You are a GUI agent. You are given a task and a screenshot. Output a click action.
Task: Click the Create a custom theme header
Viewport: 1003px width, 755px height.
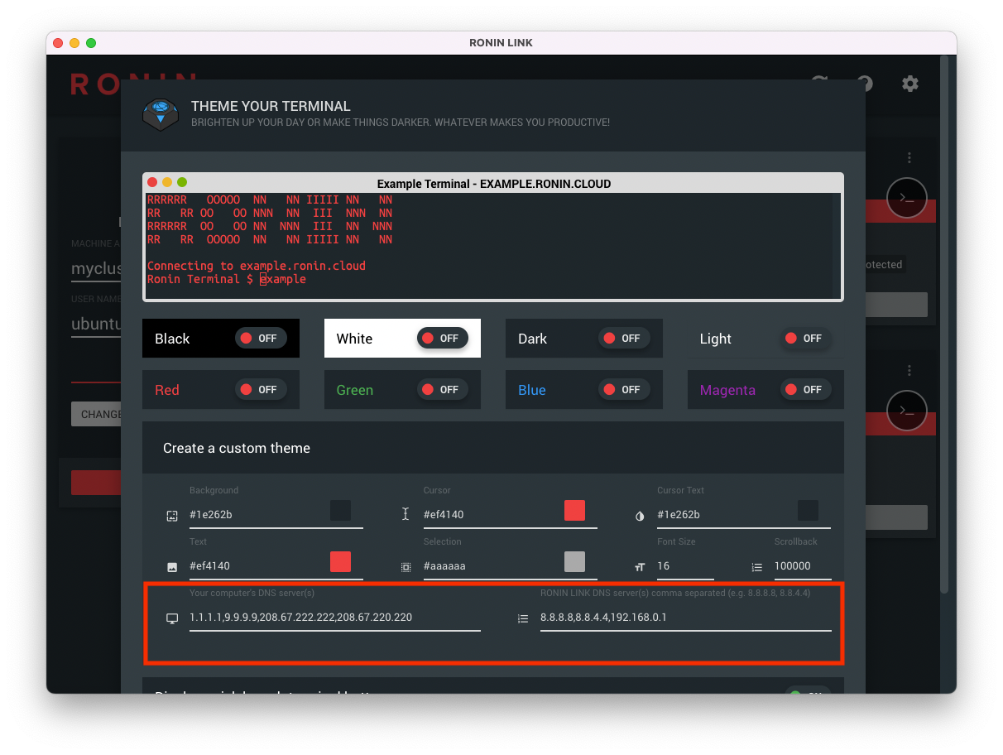tap(493, 448)
